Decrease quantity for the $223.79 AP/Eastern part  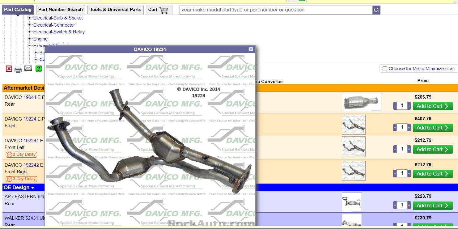[395, 205]
